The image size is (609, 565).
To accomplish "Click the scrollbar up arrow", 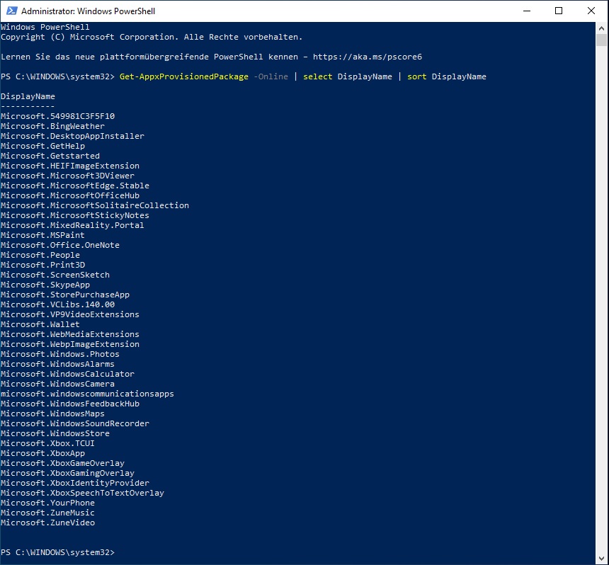I will (602, 28).
